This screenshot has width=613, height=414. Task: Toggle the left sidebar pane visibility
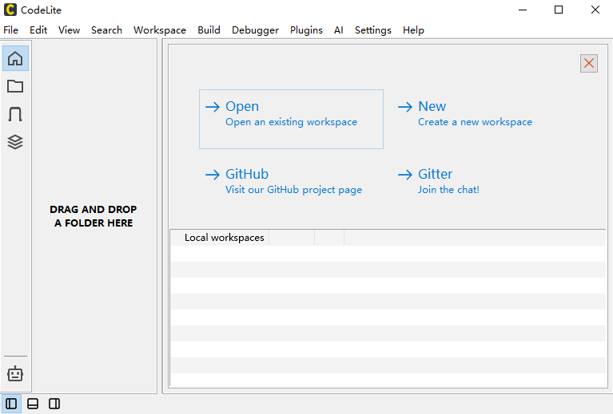(11, 404)
